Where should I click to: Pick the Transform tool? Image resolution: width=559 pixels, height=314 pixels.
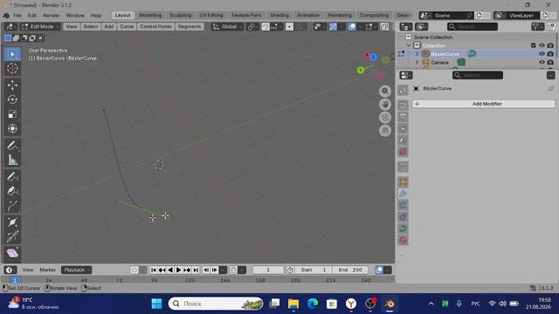pyautogui.click(x=12, y=128)
